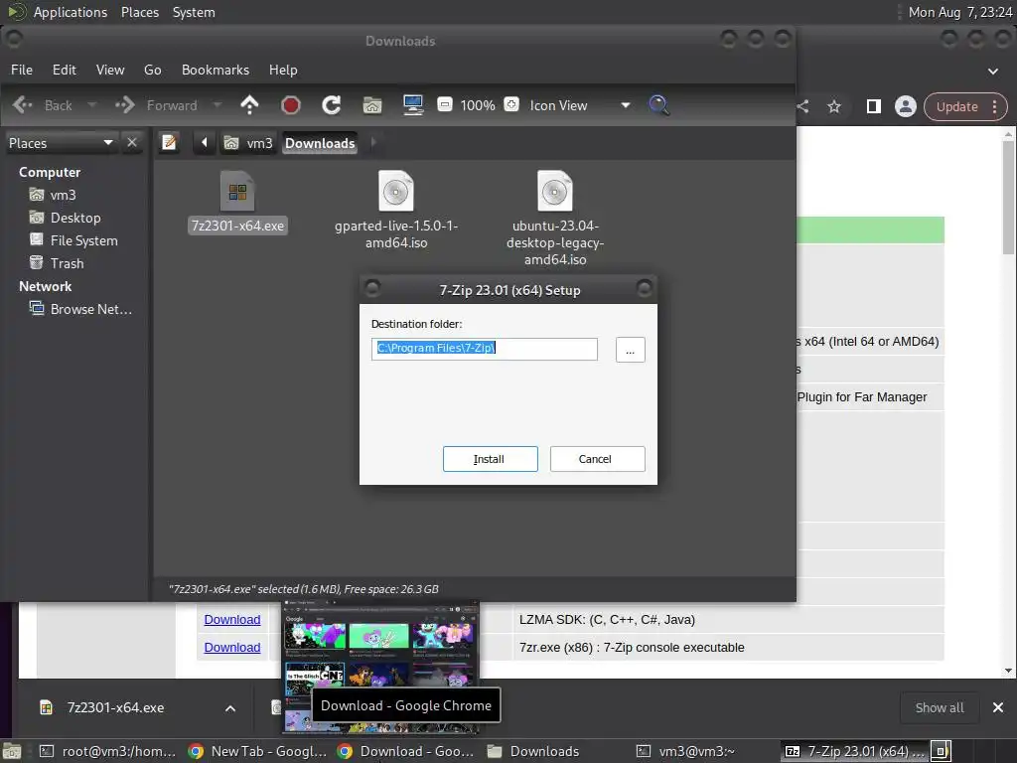Image resolution: width=1017 pixels, height=763 pixels.
Task: Open Browse Network in sidebar
Action: 80,309
